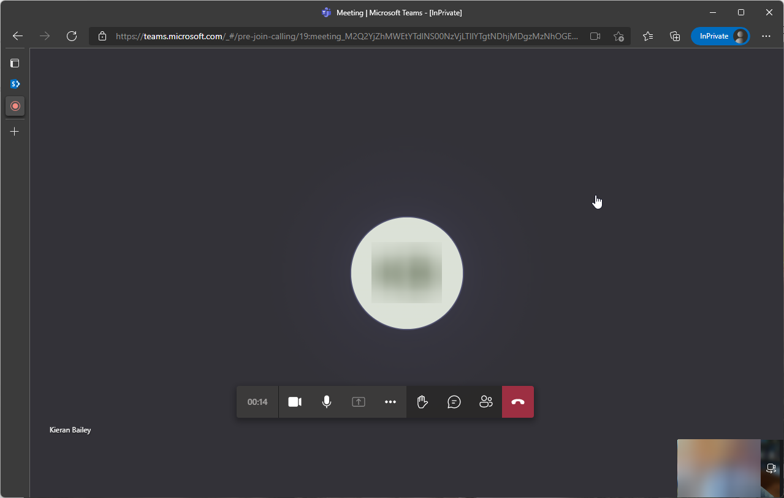Turn off the camera in meeting toolbar

(x=295, y=402)
